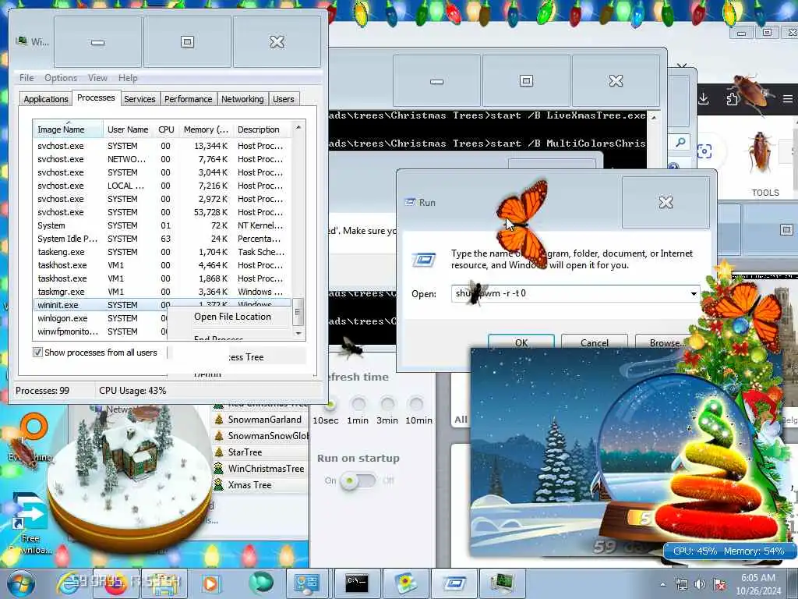The height and width of the screenshot is (599, 798).
Task: Open Windows Media Player from the taskbar
Action: pyautogui.click(x=210, y=583)
